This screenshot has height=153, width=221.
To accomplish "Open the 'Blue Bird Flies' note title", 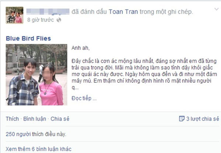I will coord(28,39).
